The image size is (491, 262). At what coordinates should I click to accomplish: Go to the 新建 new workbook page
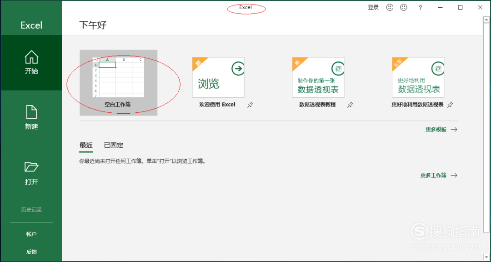coord(31,118)
